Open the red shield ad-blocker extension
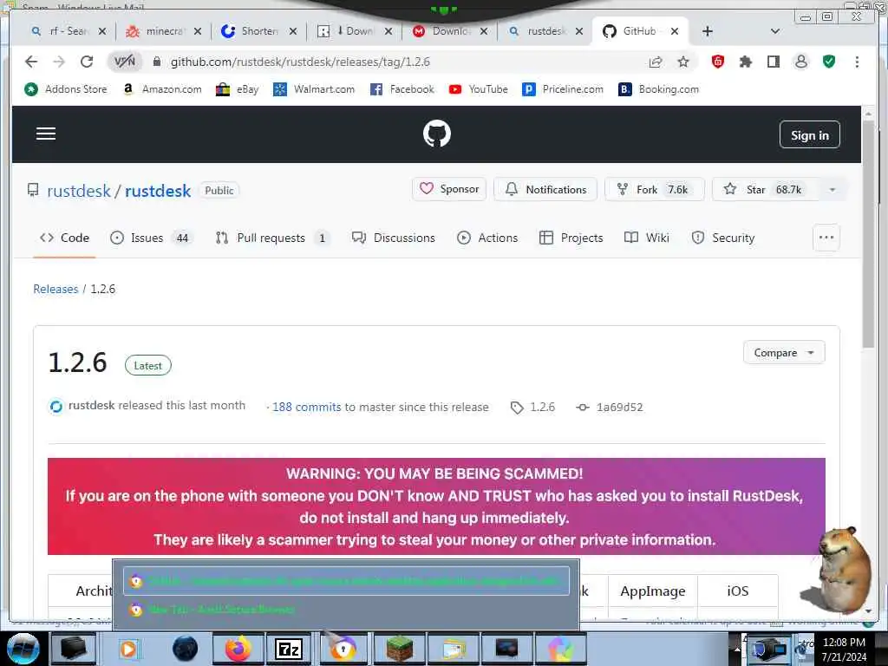 point(717,62)
